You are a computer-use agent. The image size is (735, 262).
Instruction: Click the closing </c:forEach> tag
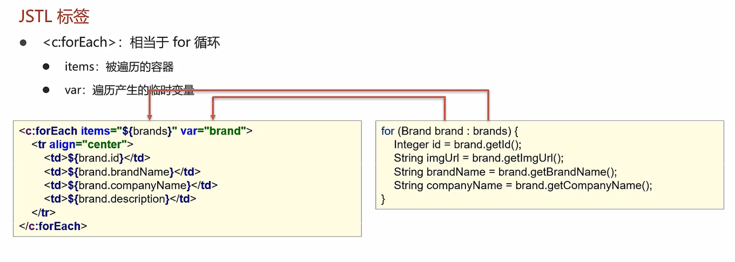coord(53,226)
